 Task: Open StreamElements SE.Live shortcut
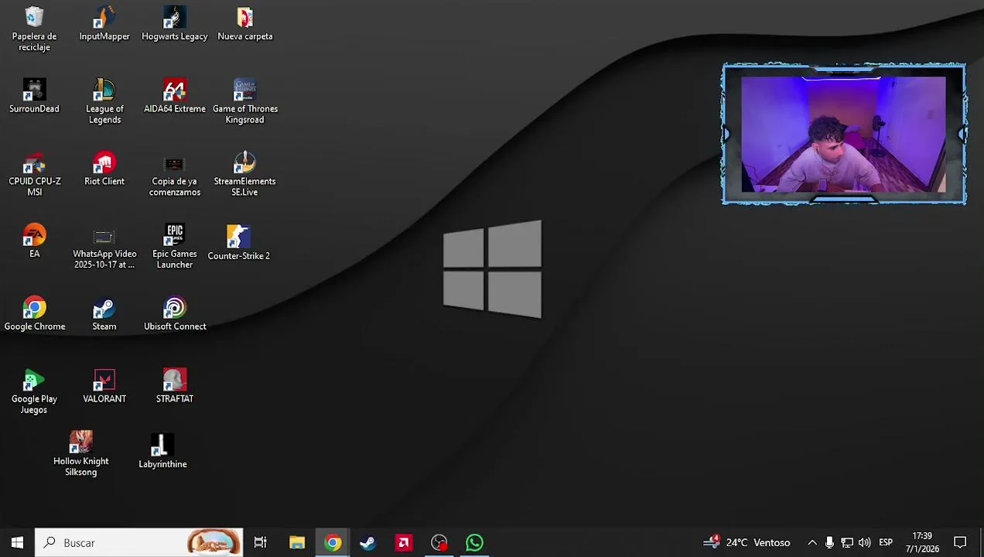244,174
